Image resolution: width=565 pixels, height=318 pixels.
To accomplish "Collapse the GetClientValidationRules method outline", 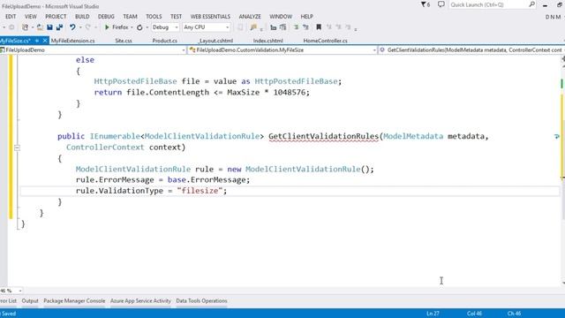I will pos(17,148).
